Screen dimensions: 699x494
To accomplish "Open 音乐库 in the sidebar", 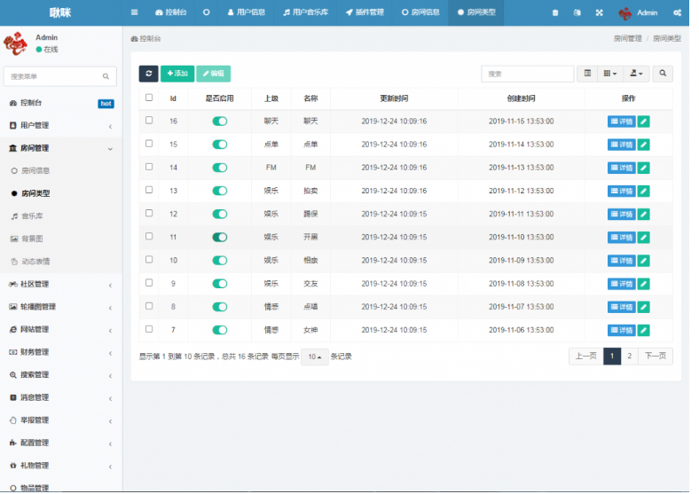I will 32,216.
